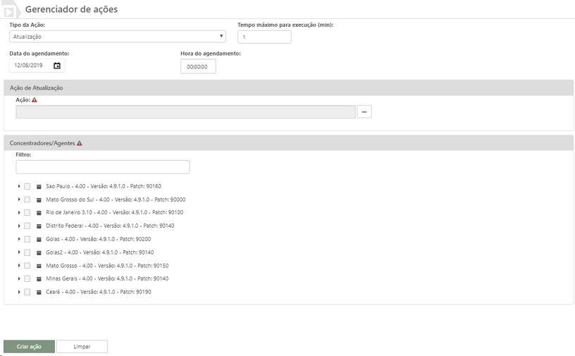Click the Ceará box icon

click(39, 292)
